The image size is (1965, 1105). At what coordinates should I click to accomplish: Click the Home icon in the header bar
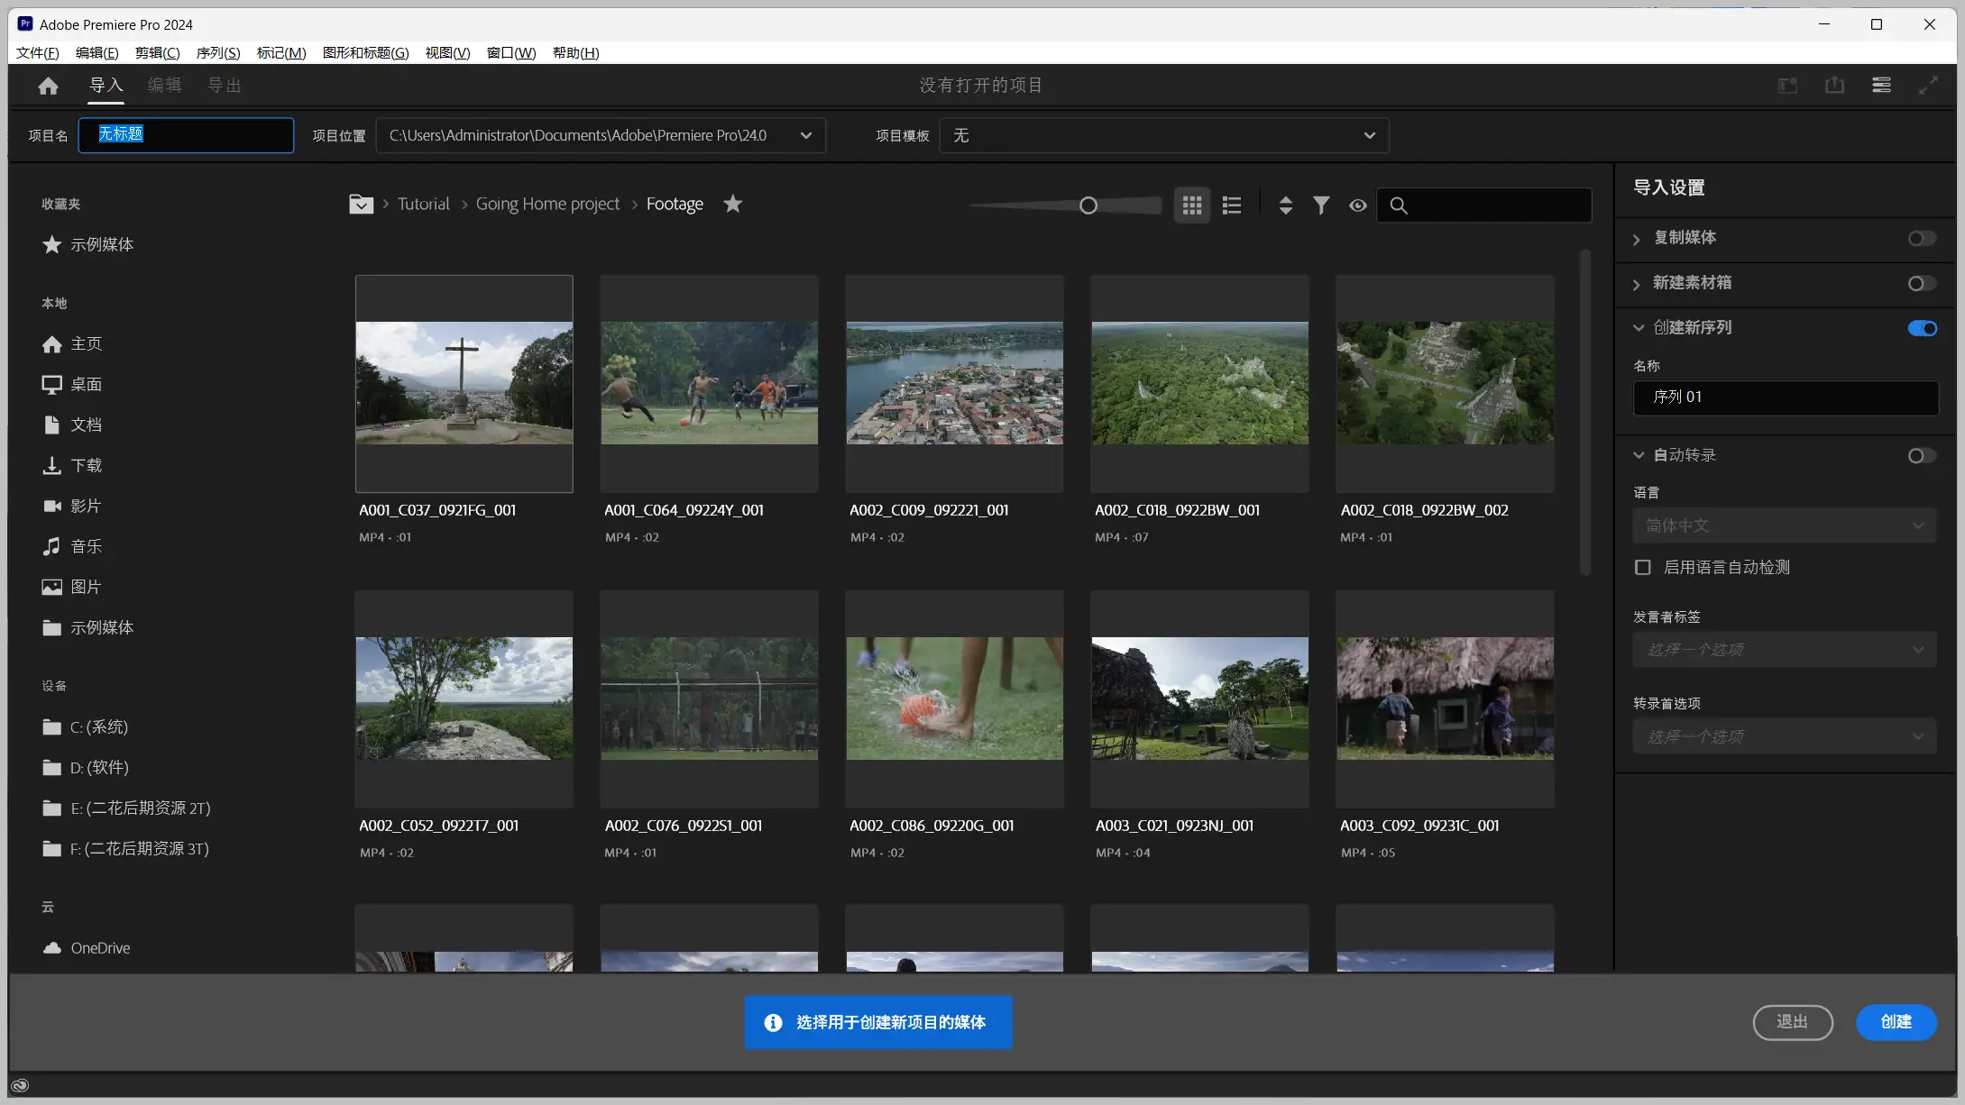(x=47, y=85)
